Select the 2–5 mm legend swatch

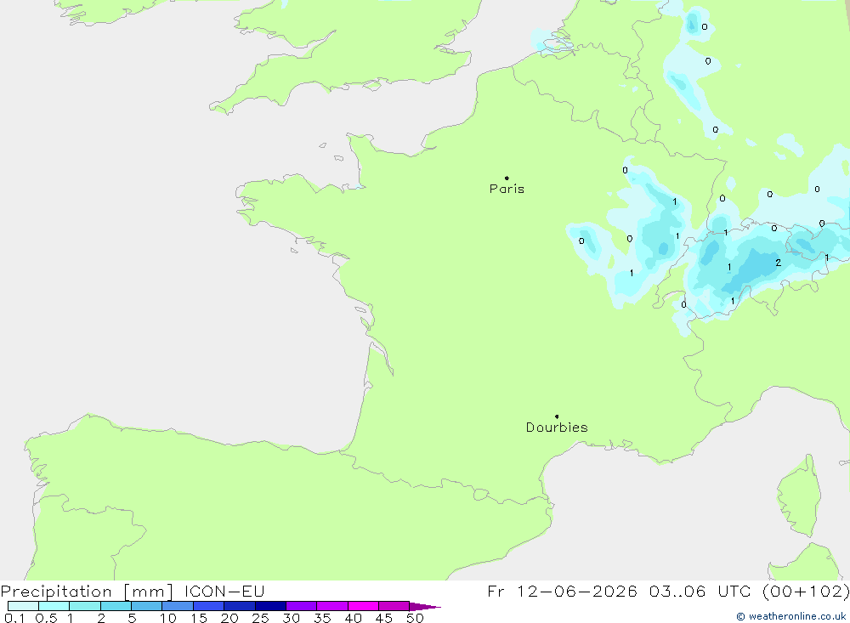click(x=116, y=606)
